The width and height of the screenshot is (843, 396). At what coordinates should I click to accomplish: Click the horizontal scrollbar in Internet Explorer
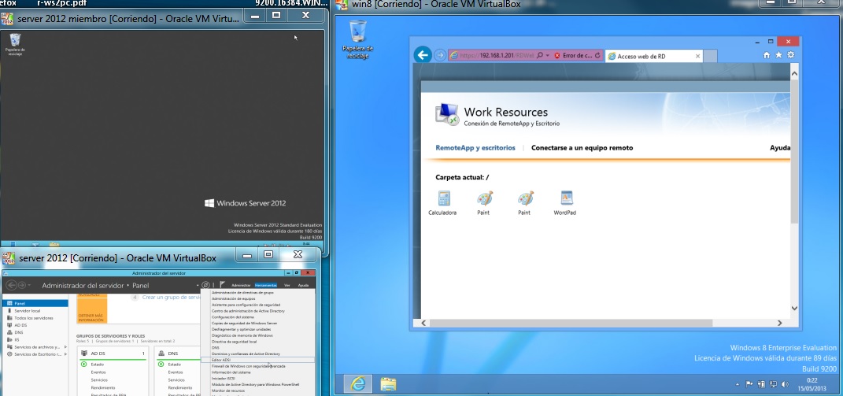pos(598,323)
